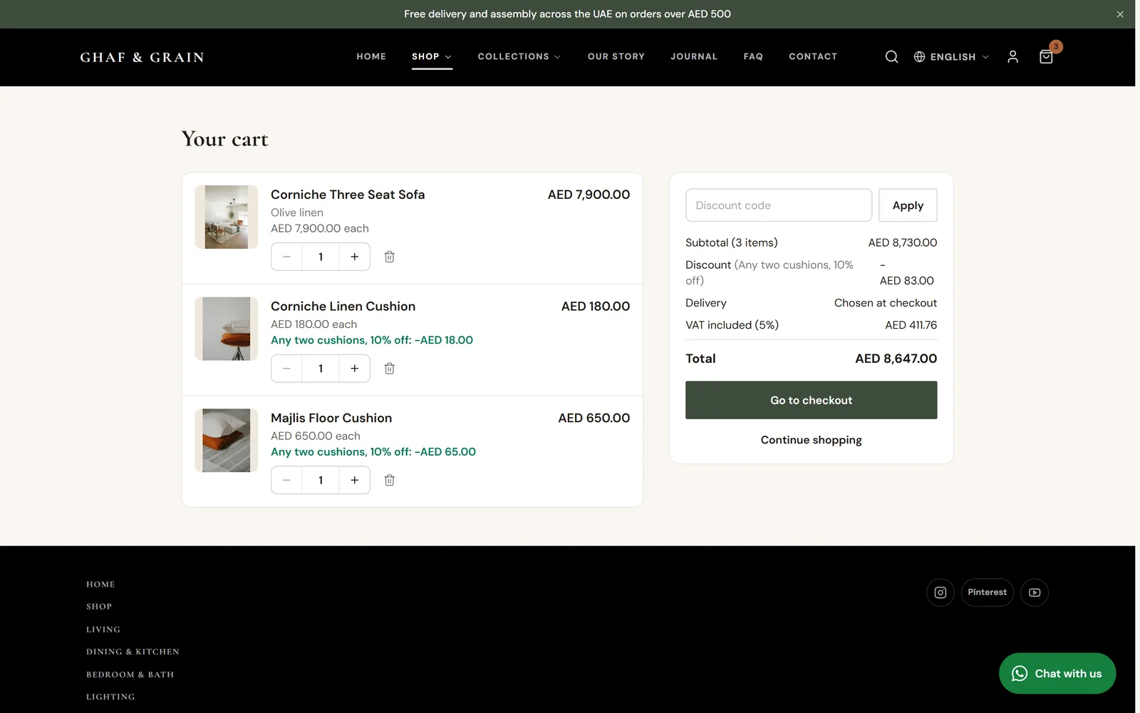Select Lighting footer link

[x=110, y=697]
